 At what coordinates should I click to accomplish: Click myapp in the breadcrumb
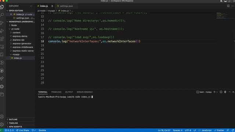pyautogui.click(x=51, y=11)
